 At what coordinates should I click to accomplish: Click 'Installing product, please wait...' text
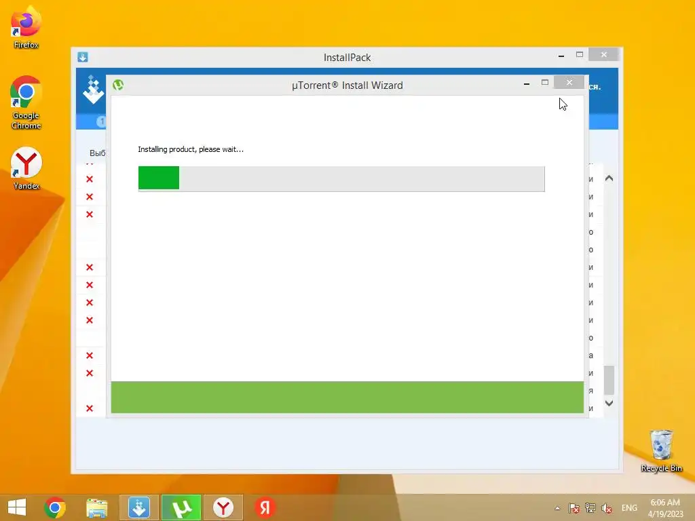[x=191, y=149]
